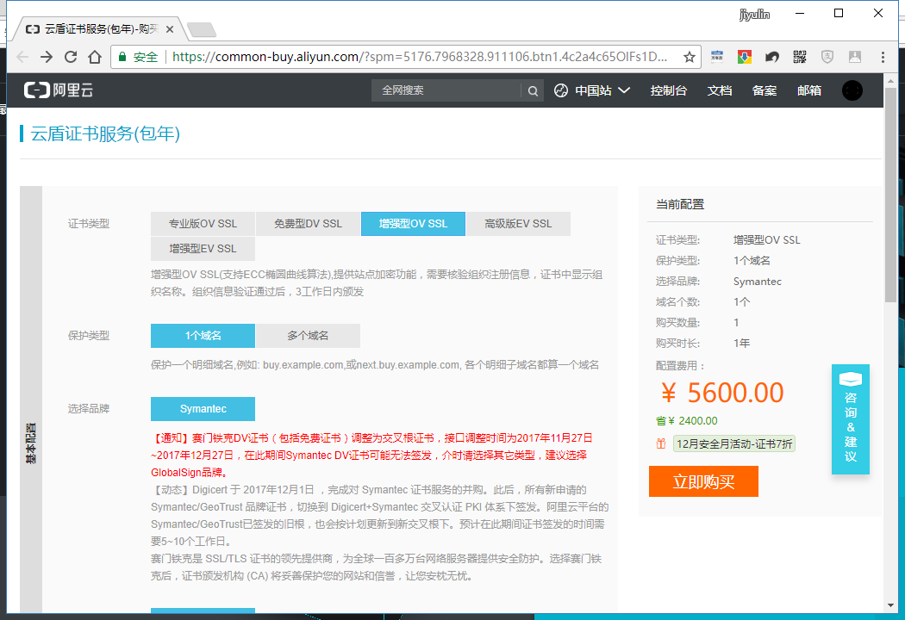
Task: Open the user avatar in the header
Action: pyautogui.click(x=852, y=90)
